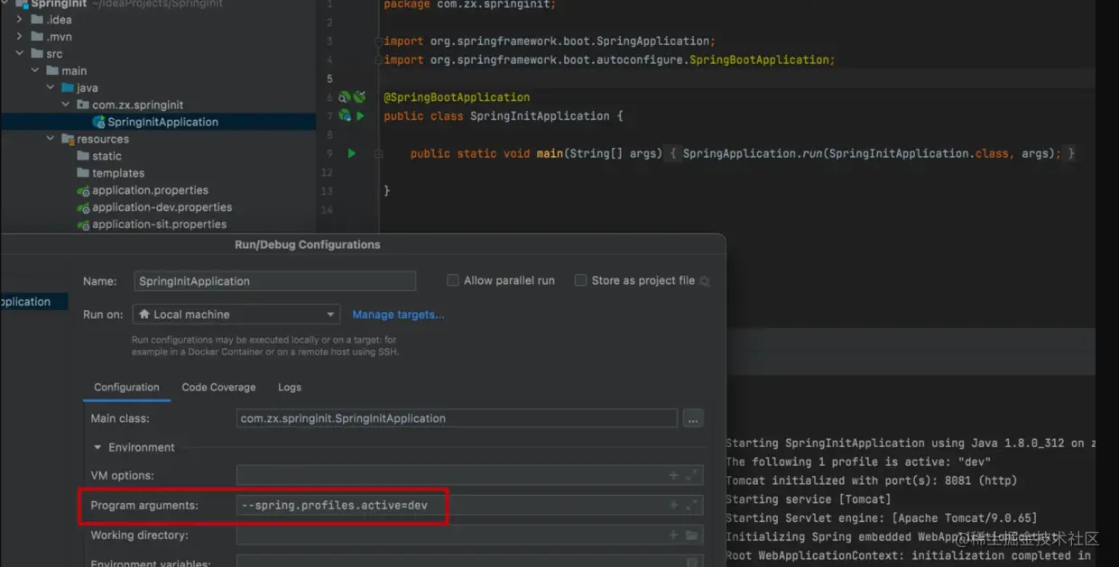Click the Spring bean checkmark gutter icon on line 6
The width and height of the screenshot is (1119, 567).
pos(359,97)
